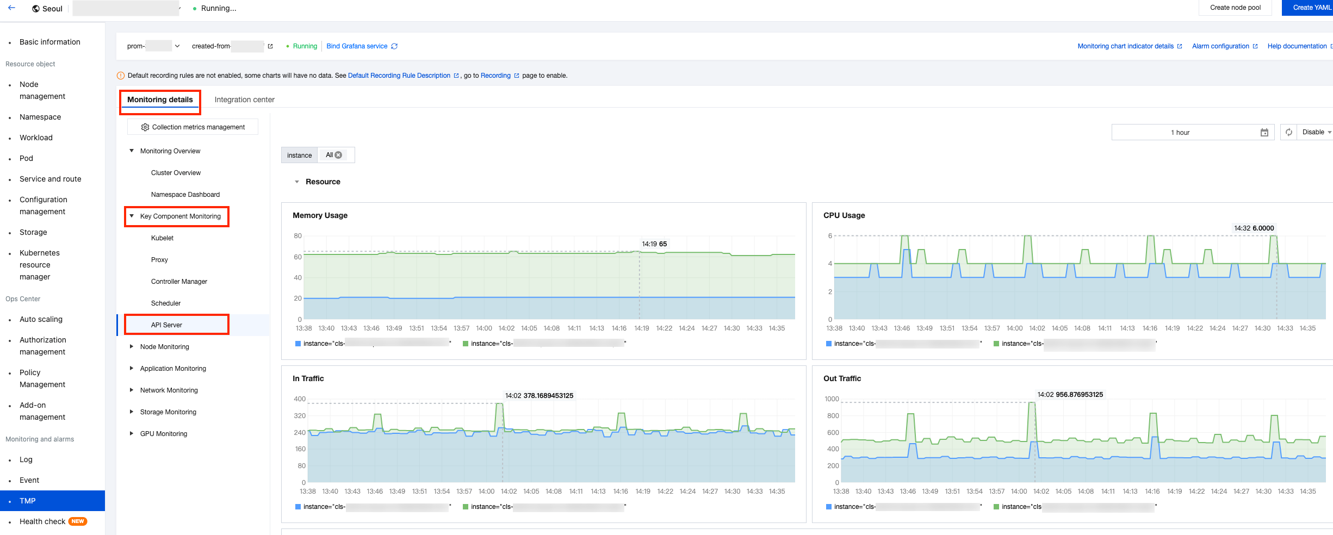This screenshot has height=535, width=1333.
Task: Click the calendar icon in time range box
Action: coord(1264,133)
